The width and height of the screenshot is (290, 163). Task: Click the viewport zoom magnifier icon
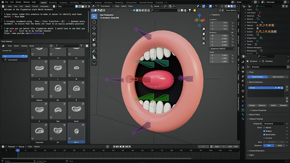[204, 29]
